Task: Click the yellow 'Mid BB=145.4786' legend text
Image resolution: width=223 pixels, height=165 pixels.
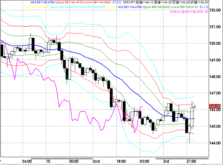Action: [x=37, y=7]
